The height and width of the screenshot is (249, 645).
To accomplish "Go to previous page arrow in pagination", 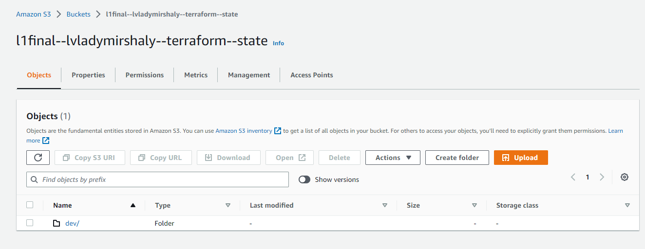I will 573,177.
